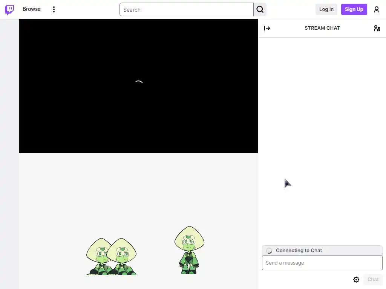Click the Connecting to Chat status
386x289 pixels.
322,250
